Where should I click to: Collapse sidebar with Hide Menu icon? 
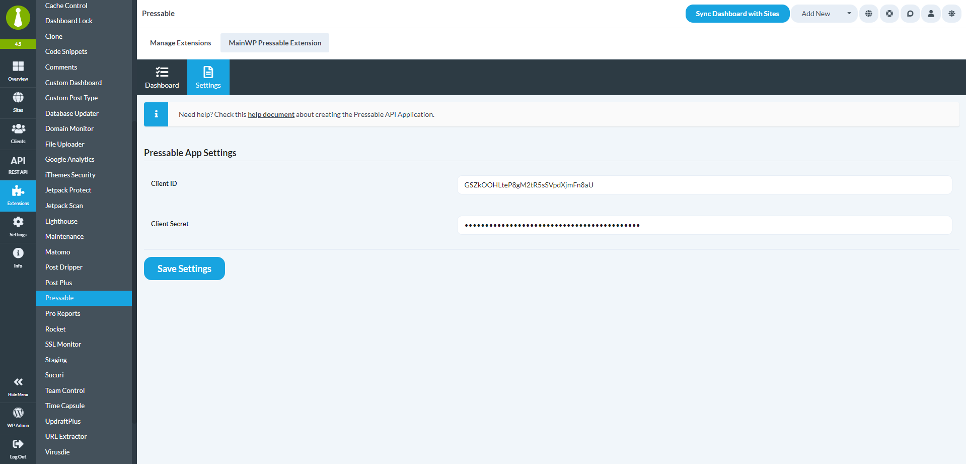18,382
